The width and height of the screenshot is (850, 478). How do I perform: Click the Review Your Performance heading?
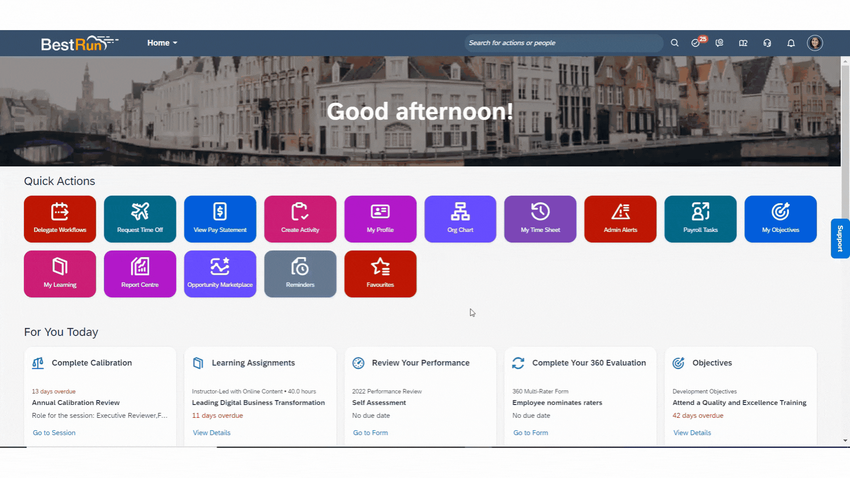tap(421, 363)
